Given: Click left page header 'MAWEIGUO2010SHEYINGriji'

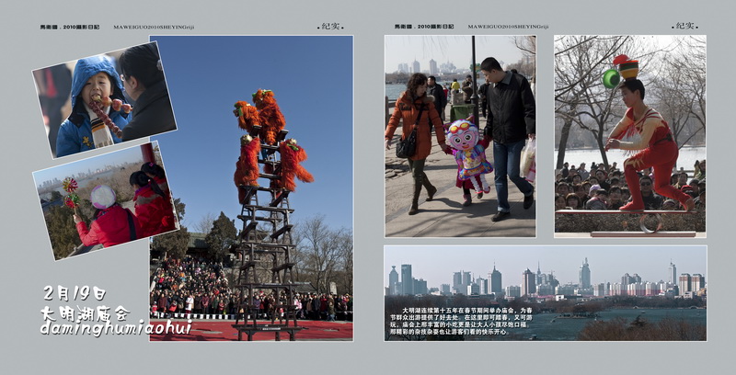Looking at the screenshot, I should (x=154, y=28).
